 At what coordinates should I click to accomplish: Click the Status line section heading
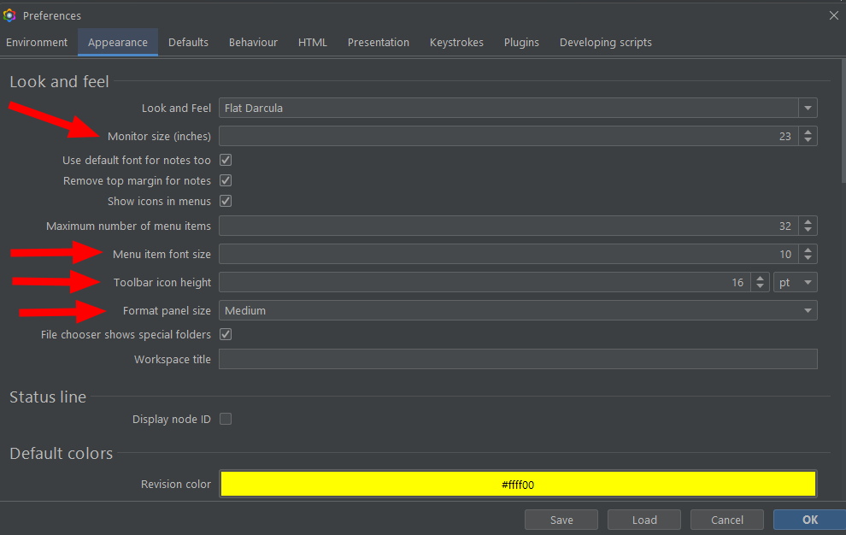(x=48, y=397)
